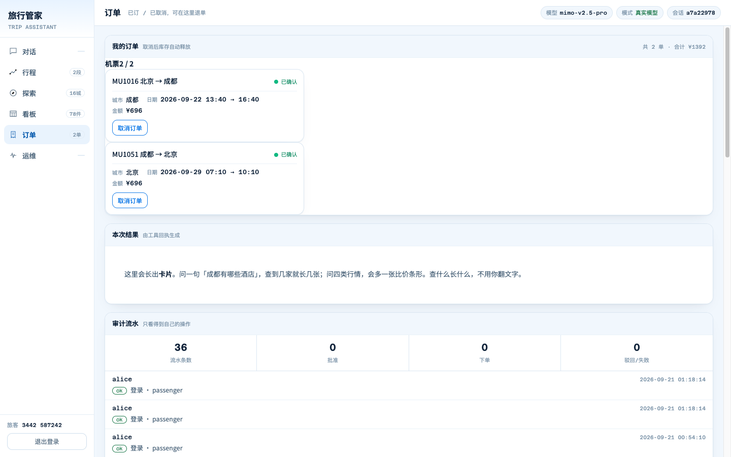Click the 批准 count stat
The image size is (731, 457).
333,353
